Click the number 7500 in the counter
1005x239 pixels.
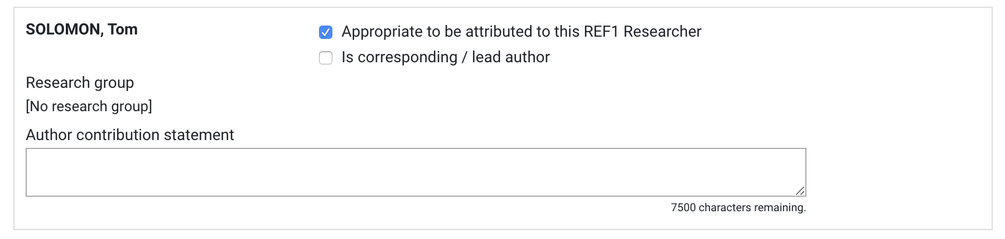tap(683, 208)
